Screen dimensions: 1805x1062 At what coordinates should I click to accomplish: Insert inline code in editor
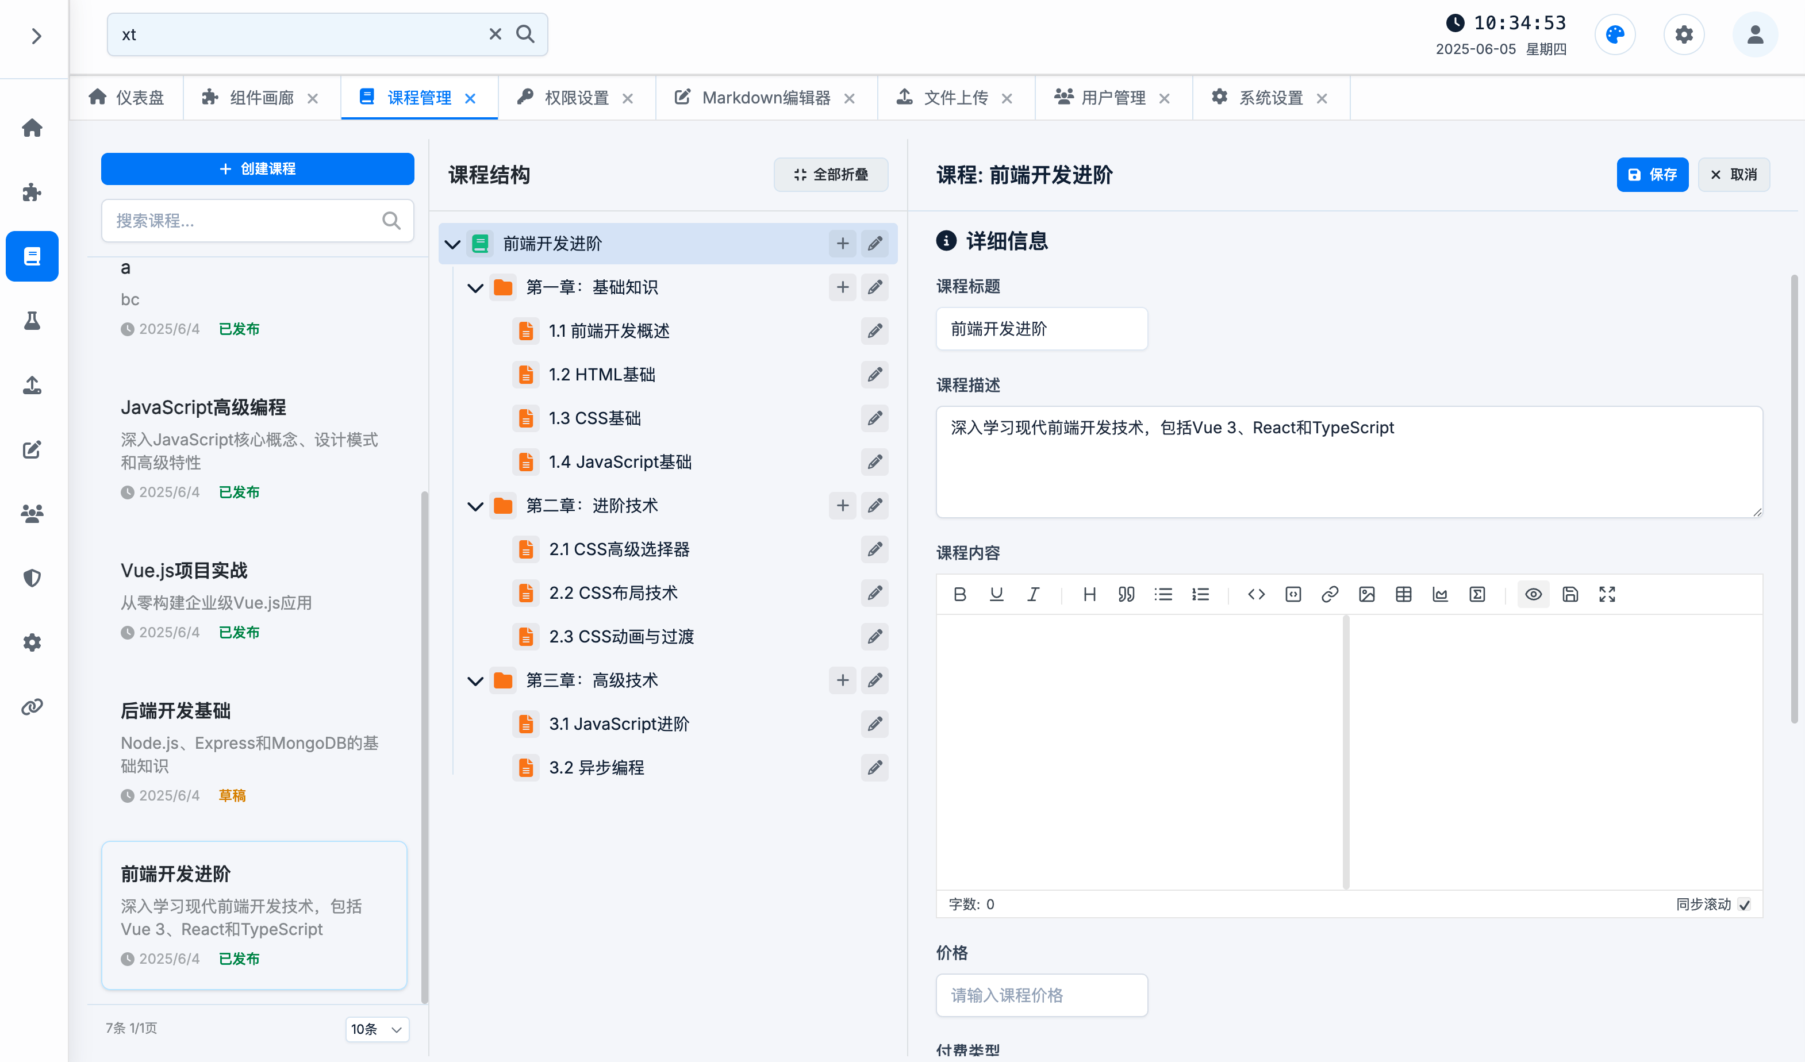coord(1257,594)
